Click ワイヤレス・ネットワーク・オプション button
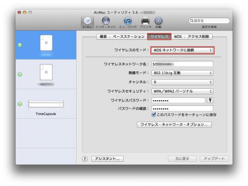This screenshot has width=248, height=186. click(174, 124)
